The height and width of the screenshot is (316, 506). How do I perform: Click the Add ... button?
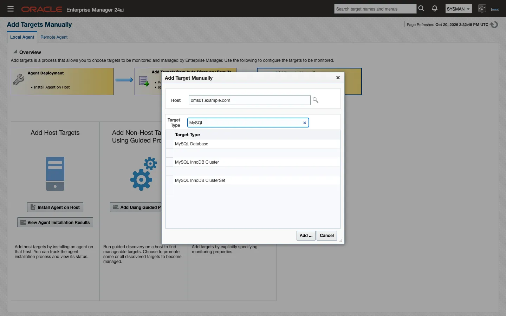(306, 236)
